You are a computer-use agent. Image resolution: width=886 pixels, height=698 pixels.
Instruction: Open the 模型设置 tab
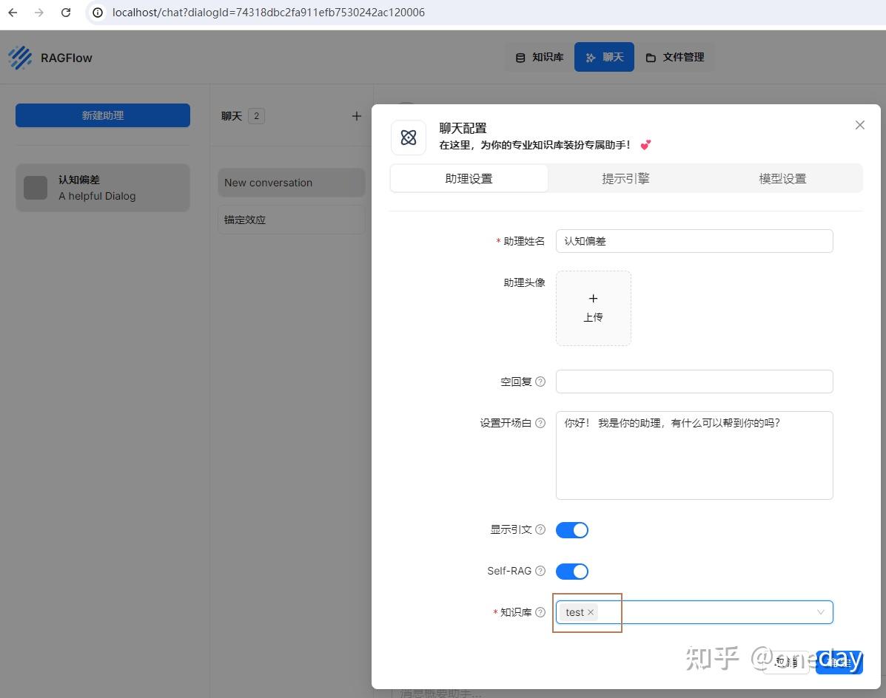coord(782,177)
